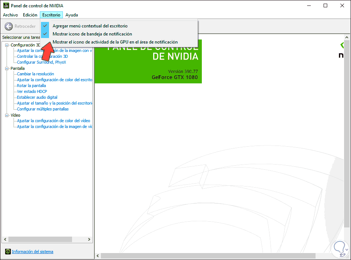Close the Escritorio menu
The image size is (351, 260).
(51, 15)
